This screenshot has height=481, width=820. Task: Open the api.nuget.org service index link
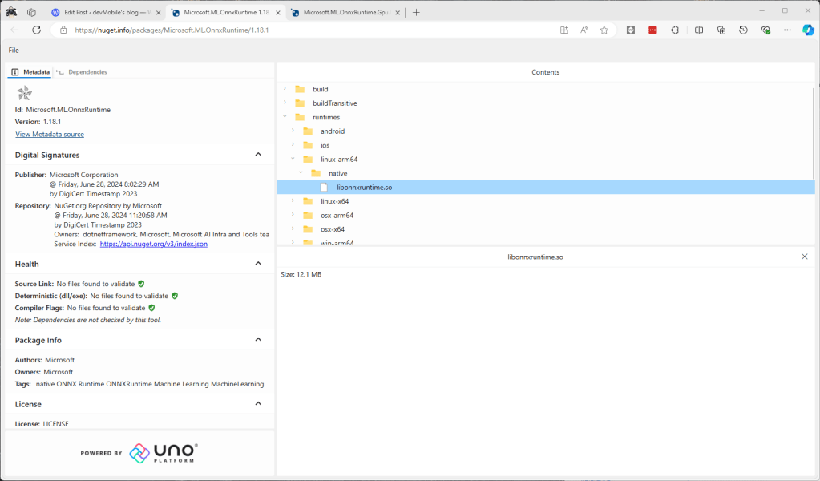click(153, 244)
